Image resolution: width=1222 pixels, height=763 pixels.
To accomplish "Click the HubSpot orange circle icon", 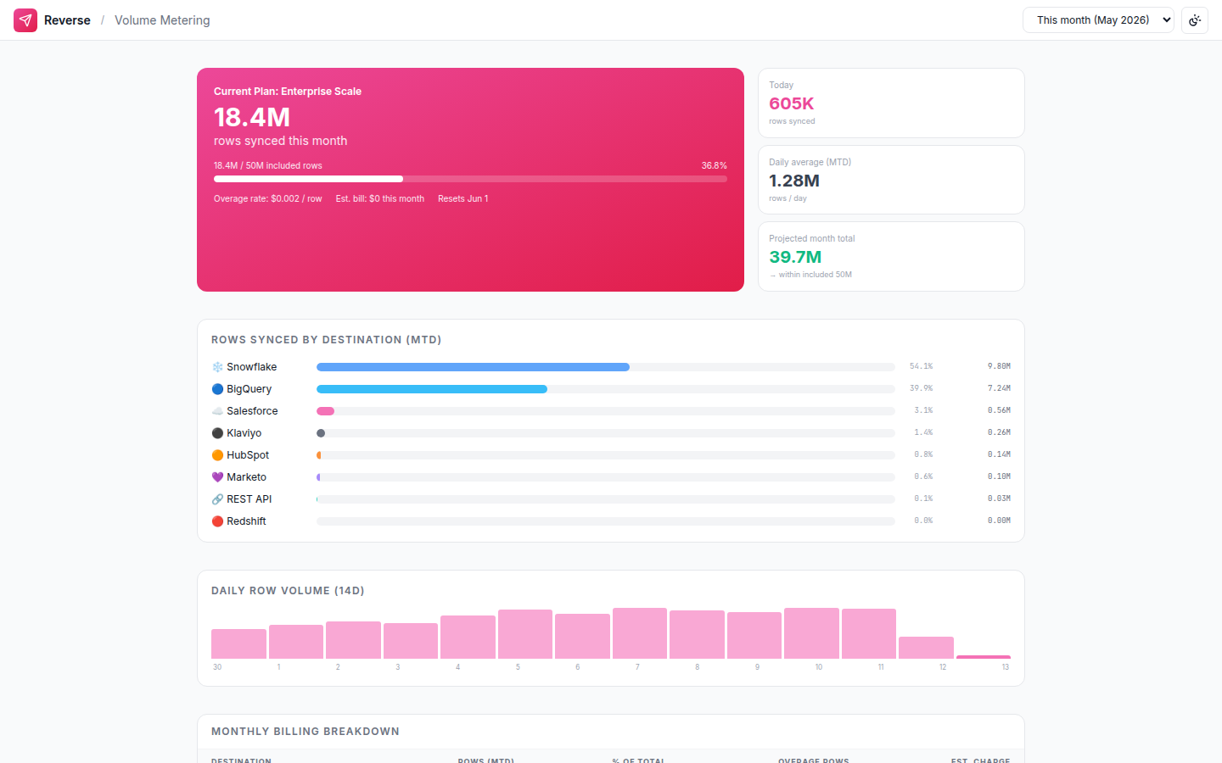I will [x=217, y=455].
